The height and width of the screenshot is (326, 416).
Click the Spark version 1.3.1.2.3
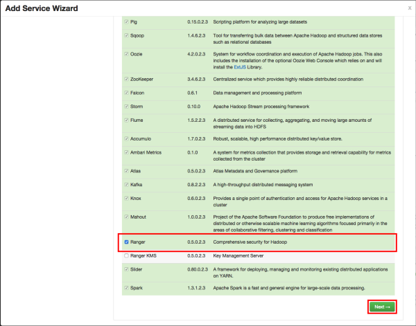tap(196, 288)
